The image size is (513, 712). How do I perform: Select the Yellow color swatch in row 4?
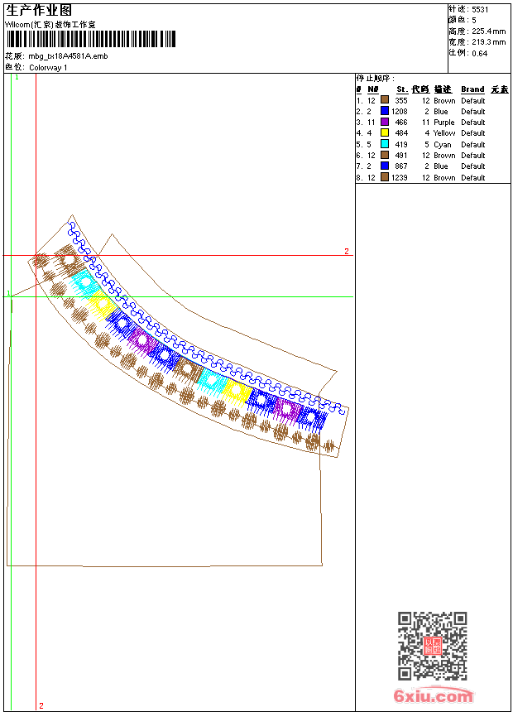click(385, 132)
